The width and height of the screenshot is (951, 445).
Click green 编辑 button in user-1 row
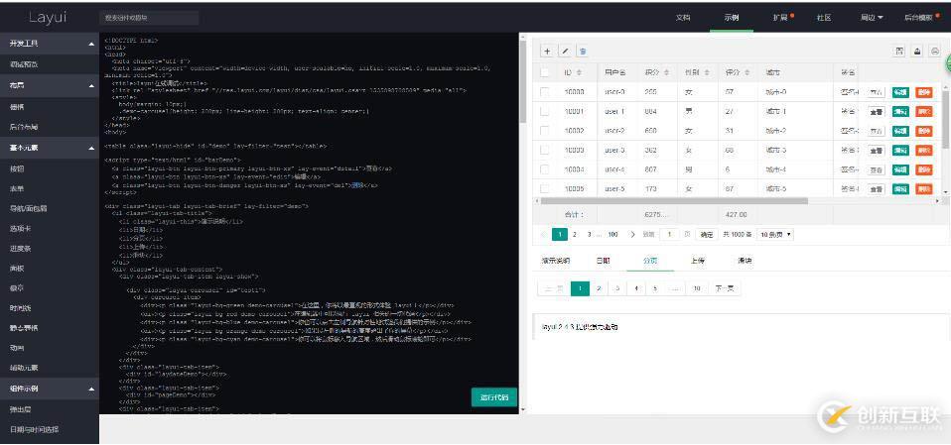click(900, 112)
